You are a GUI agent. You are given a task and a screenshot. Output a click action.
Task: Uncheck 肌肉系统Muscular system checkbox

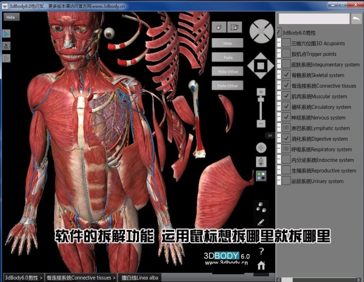click(286, 96)
